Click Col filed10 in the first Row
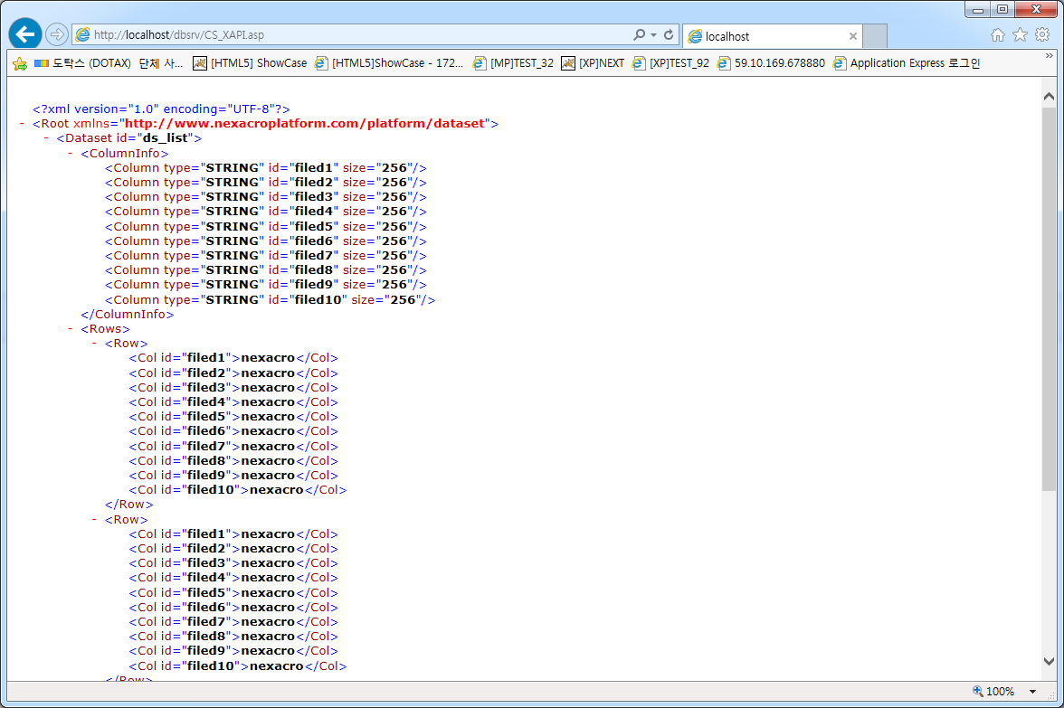 tap(237, 490)
